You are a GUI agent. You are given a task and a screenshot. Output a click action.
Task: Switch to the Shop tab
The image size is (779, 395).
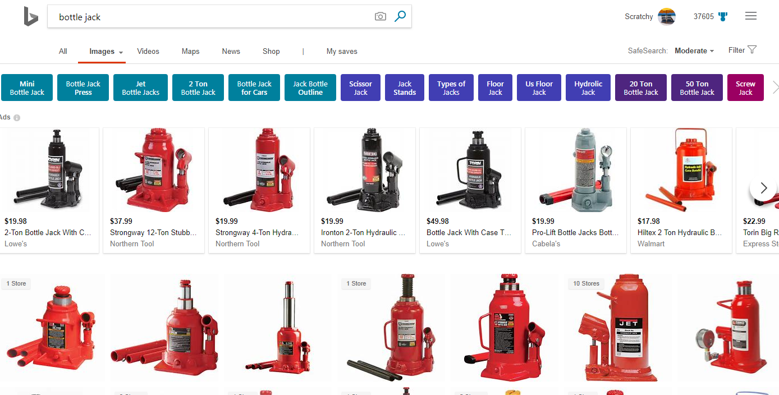[x=271, y=51]
